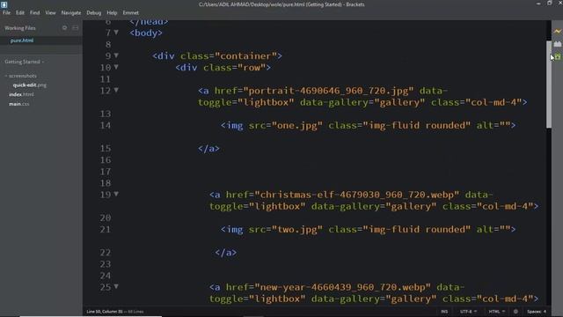Click the Working Files header label
Image resolution: width=563 pixels, height=317 pixels.
click(x=20, y=28)
